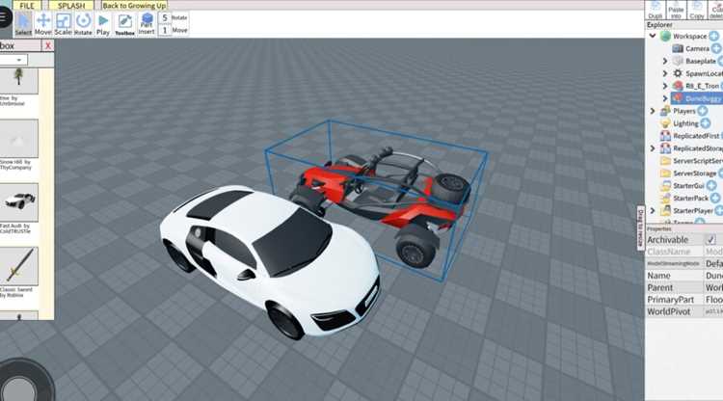Click the plus icon next to StarterGui
The image size is (723, 401).
coord(711,185)
